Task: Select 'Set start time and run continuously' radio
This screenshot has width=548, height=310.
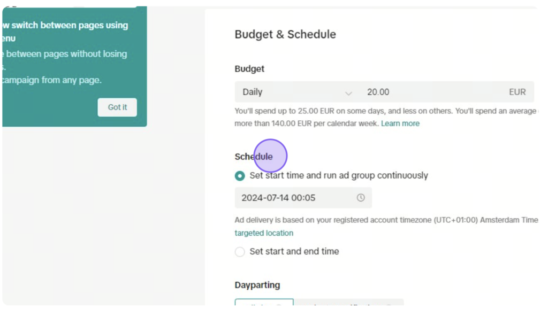Action: (x=240, y=176)
